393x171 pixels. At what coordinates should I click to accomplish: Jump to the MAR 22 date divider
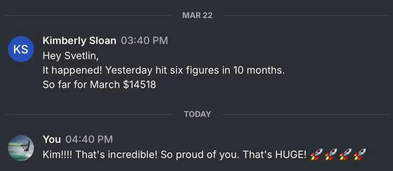(197, 16)
